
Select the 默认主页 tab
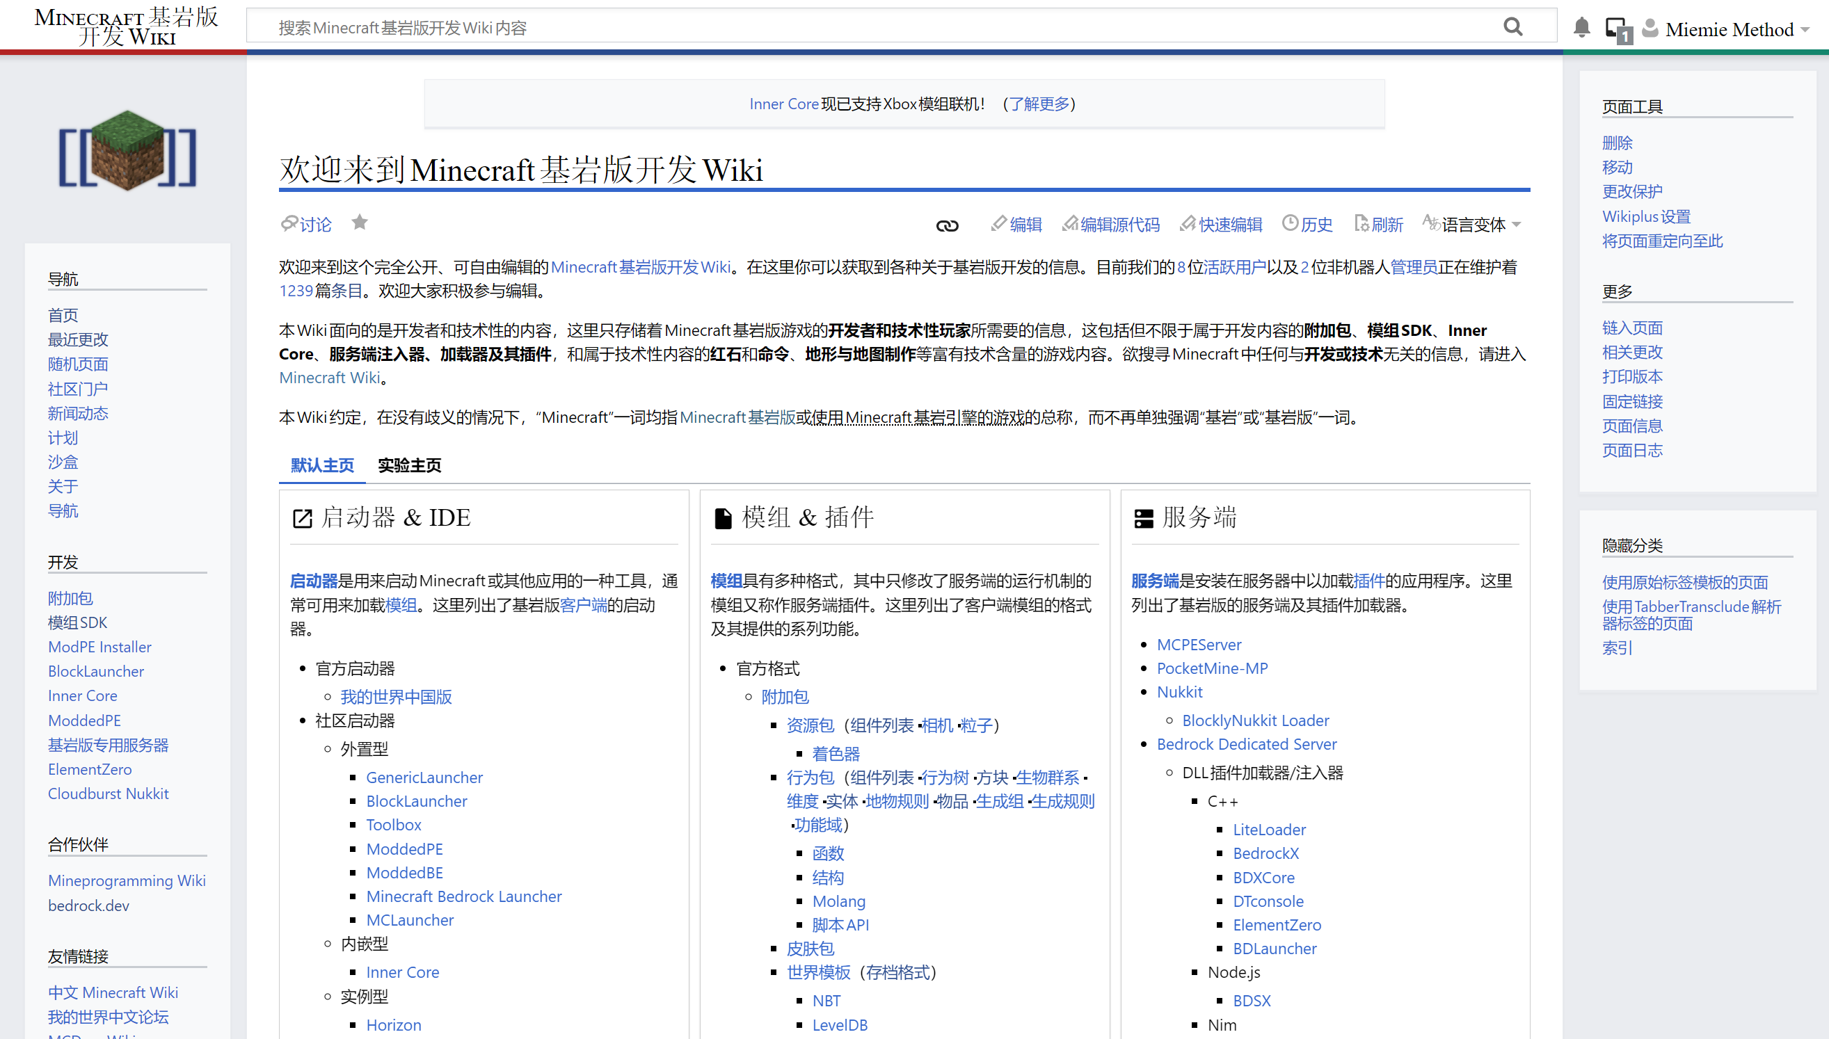click(x=322, y=465)
